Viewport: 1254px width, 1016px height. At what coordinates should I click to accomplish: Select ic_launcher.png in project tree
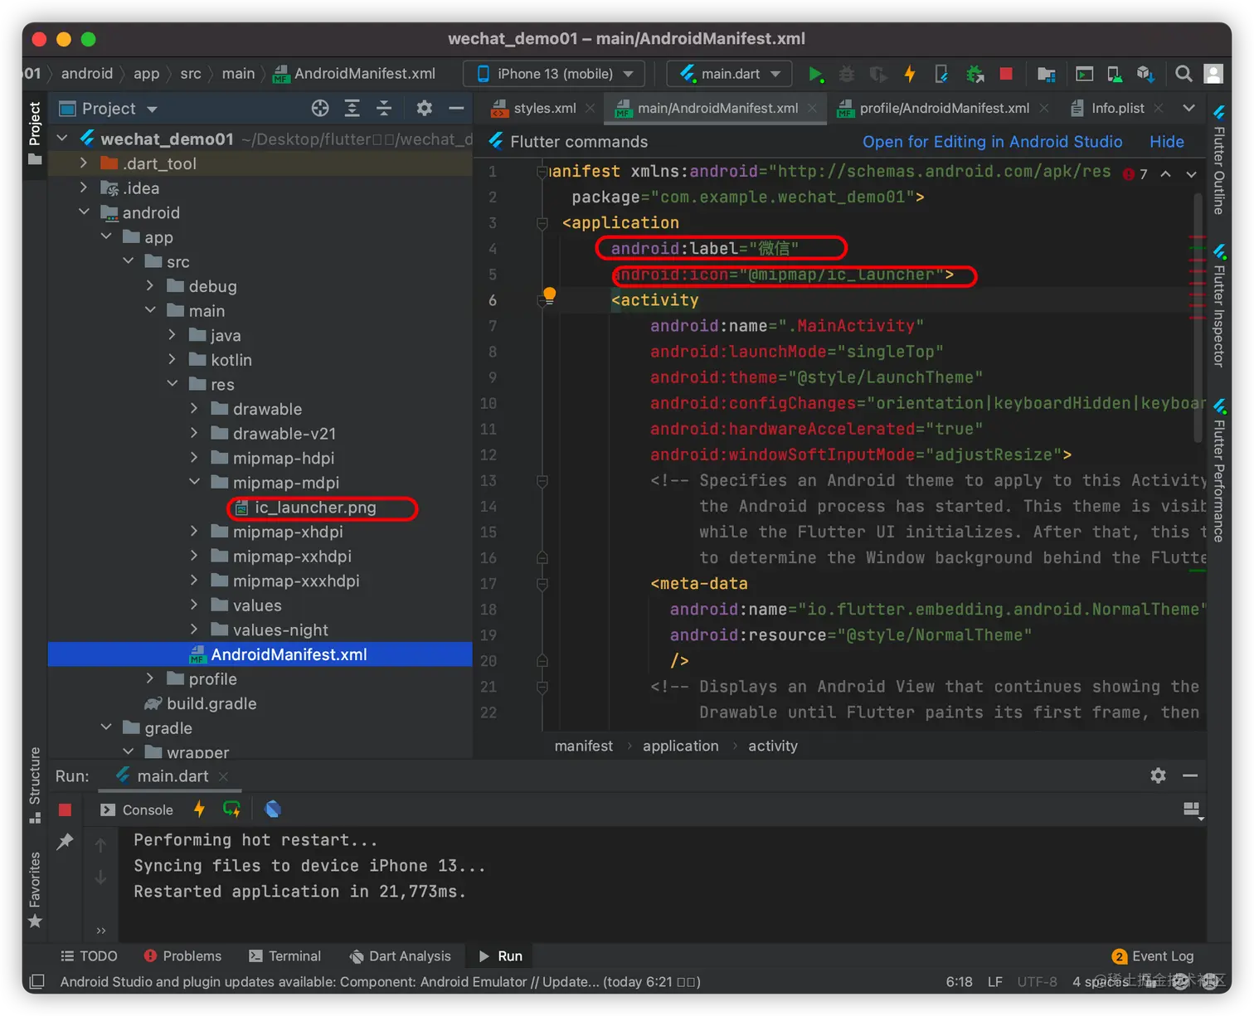point(315,508)
